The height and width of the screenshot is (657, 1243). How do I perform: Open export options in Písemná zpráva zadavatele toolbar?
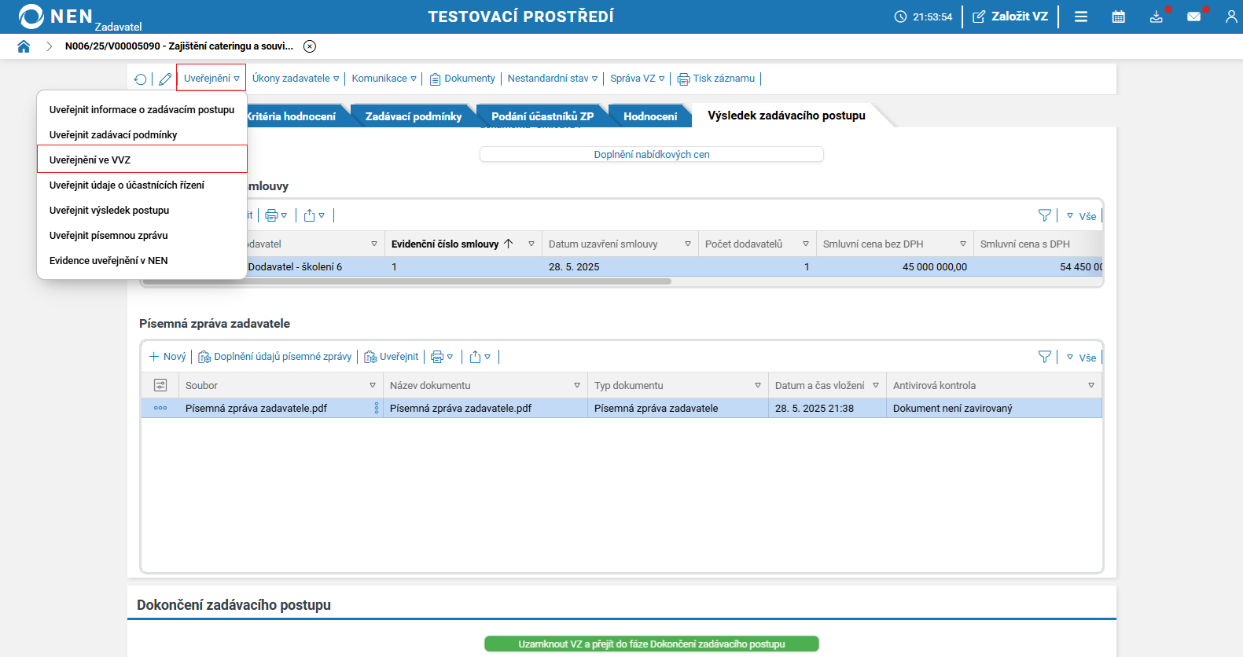pos(480,357)
